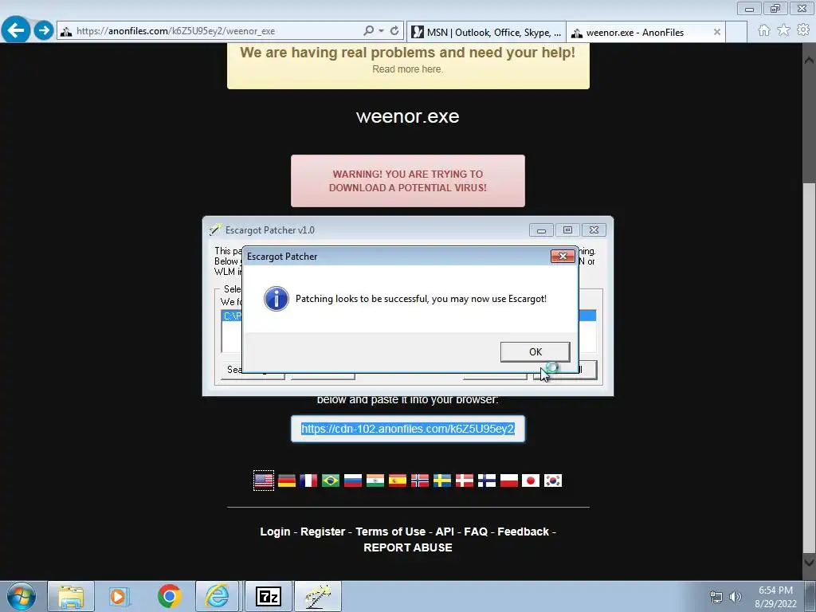Open the address bar dropdown arrow

382,31
